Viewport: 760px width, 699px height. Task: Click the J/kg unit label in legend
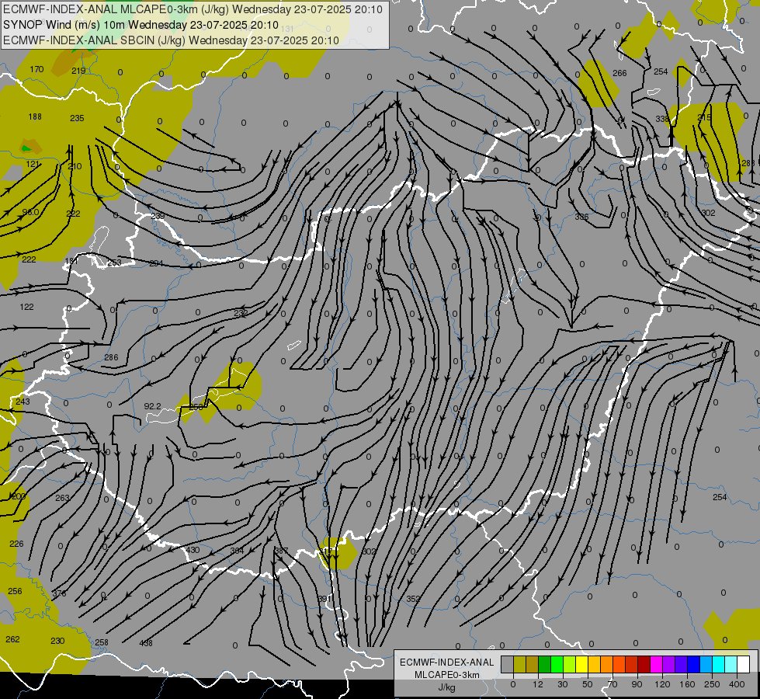[x=446, y=687]
